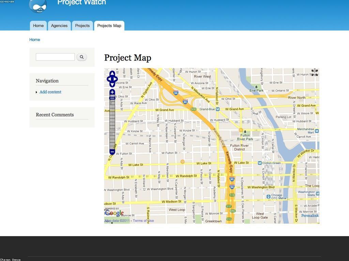Viewport: 349px width, 261px height.
Task: Select the orange project marker on W Lake St
Action: [183, 161]
